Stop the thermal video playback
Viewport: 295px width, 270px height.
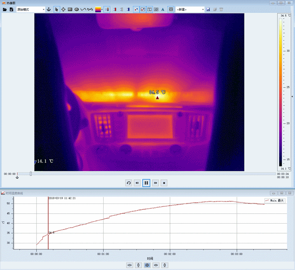[164, 183]
